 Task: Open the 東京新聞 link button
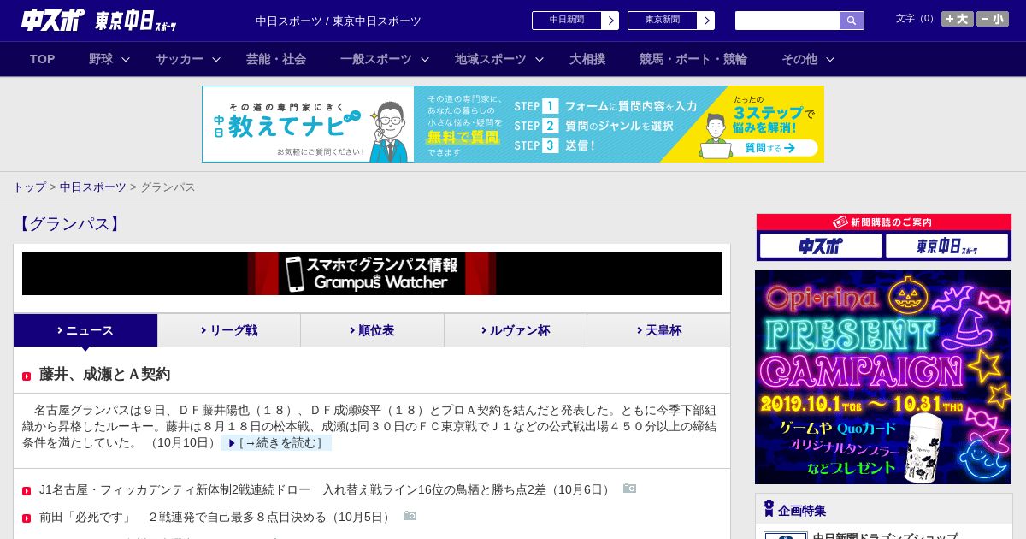[x=671, y=21]
